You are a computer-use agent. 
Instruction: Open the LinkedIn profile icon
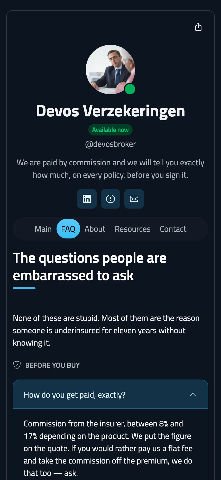[87, 199]
